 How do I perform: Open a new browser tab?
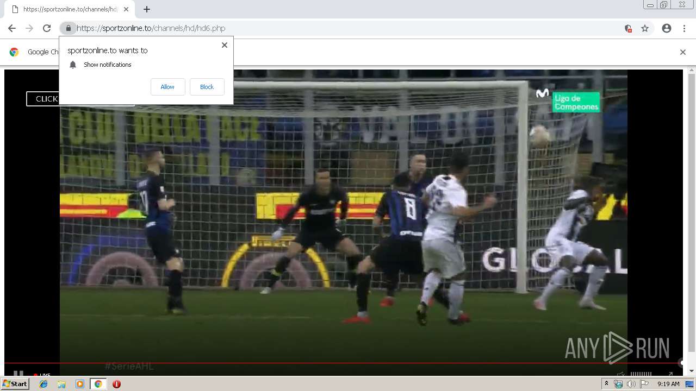[x=147, y=9]
